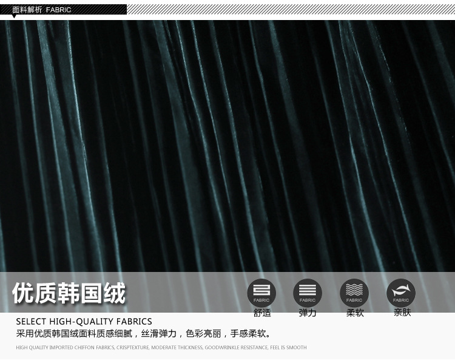Click the SELECT HIGH-QUALITY FABRICS heading
Viewport: 455px width, 360px height.
[84, 321]
